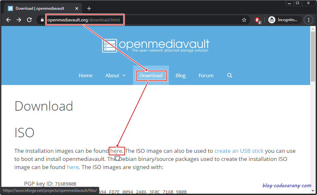Screen dimensions: 317x195
Task: Select the Download | openmediavault tab
Action: coord(43,8)
